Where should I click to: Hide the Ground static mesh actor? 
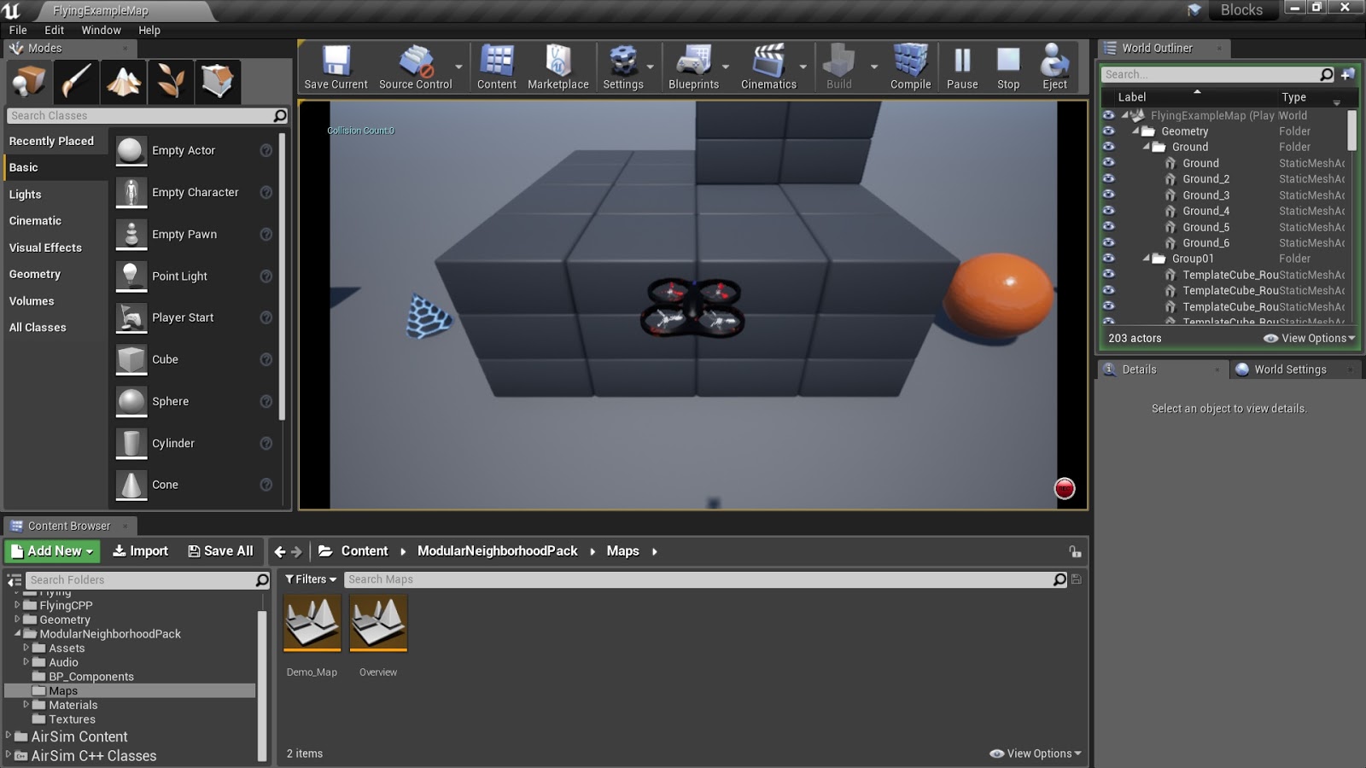tap(1108, 163)
